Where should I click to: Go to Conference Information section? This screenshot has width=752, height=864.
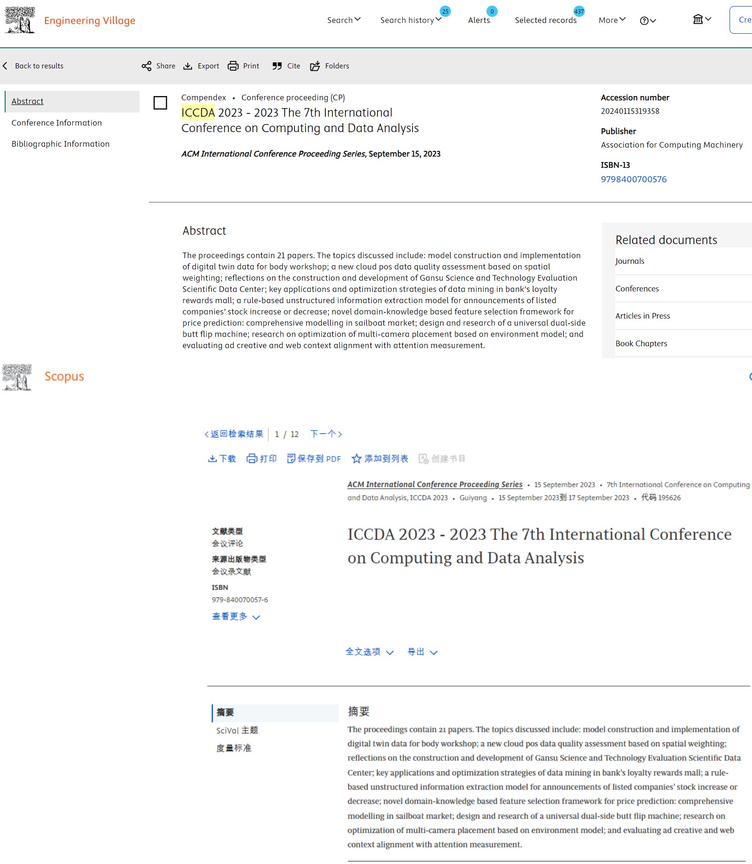pyautogui.click(x=57, y=123)
